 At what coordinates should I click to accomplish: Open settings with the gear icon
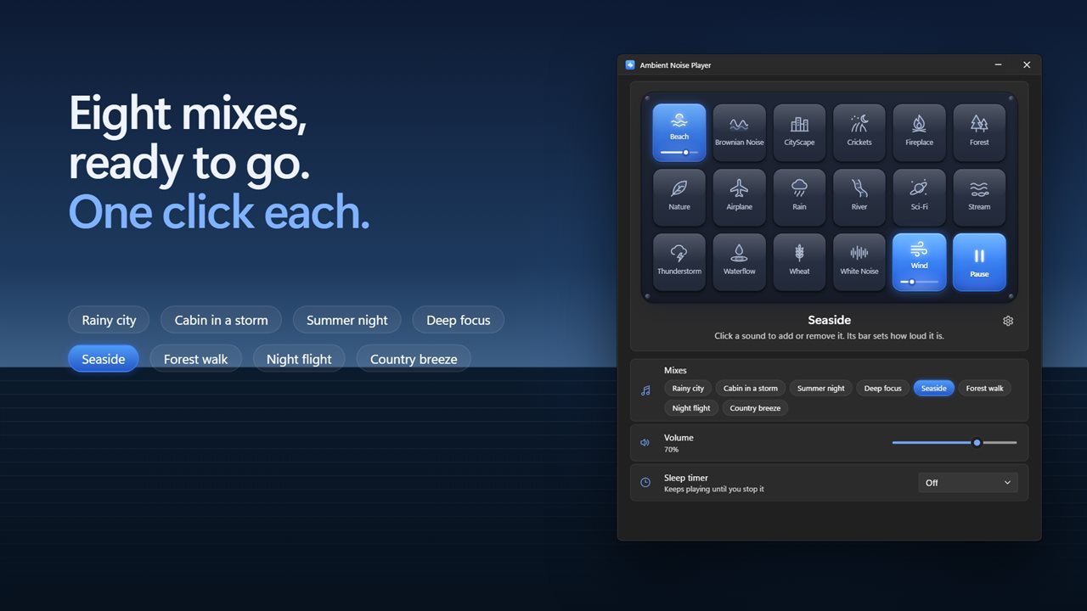tap(1008, 321)
